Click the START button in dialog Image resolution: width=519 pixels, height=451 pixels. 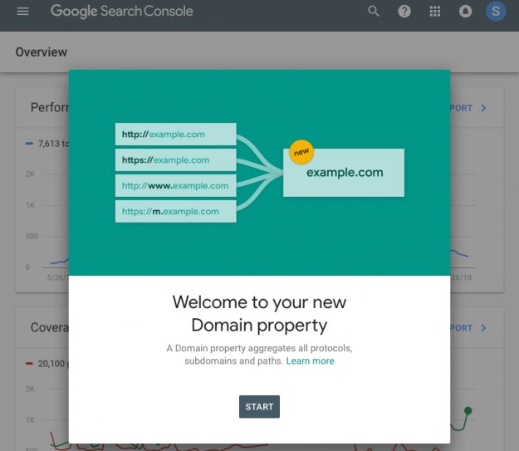pyautogui.click(x=259, y=406)
